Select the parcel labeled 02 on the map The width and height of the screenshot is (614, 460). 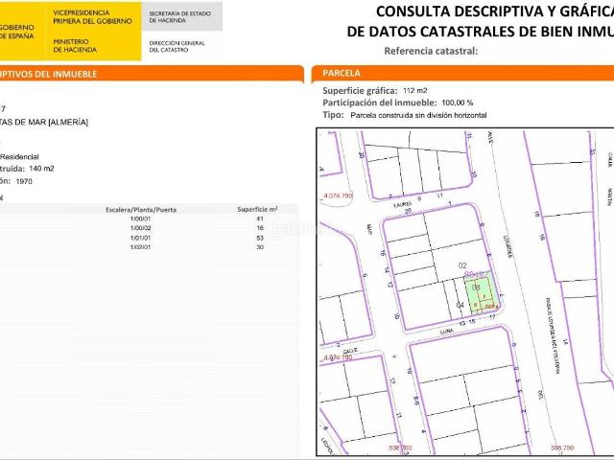[x=461, y=265]
